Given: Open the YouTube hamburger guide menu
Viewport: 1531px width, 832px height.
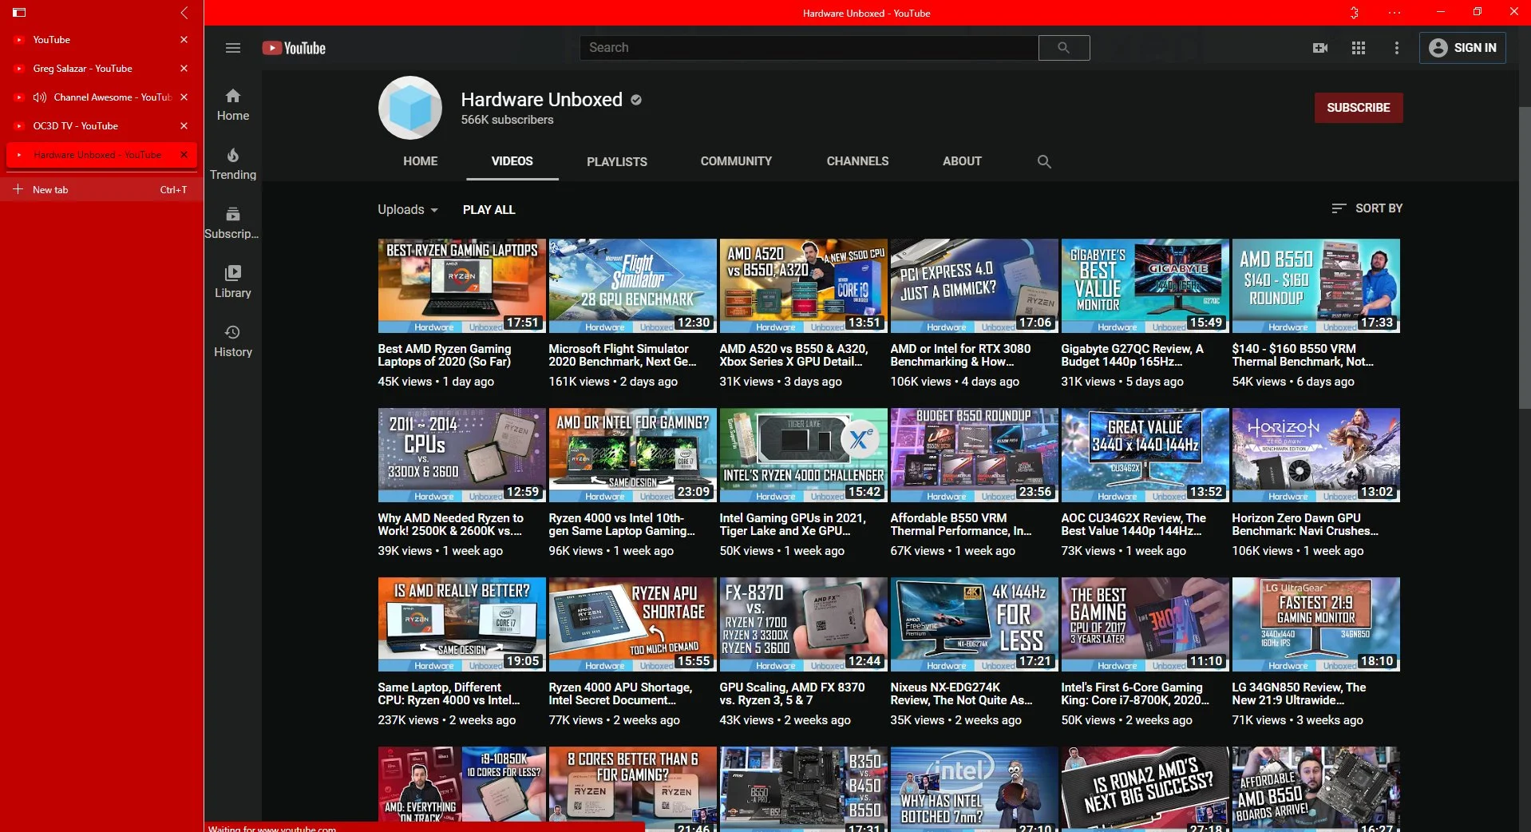Looking at the screenshot, I should tap(232, 48).
